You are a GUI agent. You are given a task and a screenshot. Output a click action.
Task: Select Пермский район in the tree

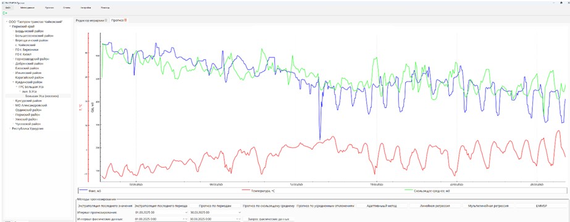[x=28, y=115]
